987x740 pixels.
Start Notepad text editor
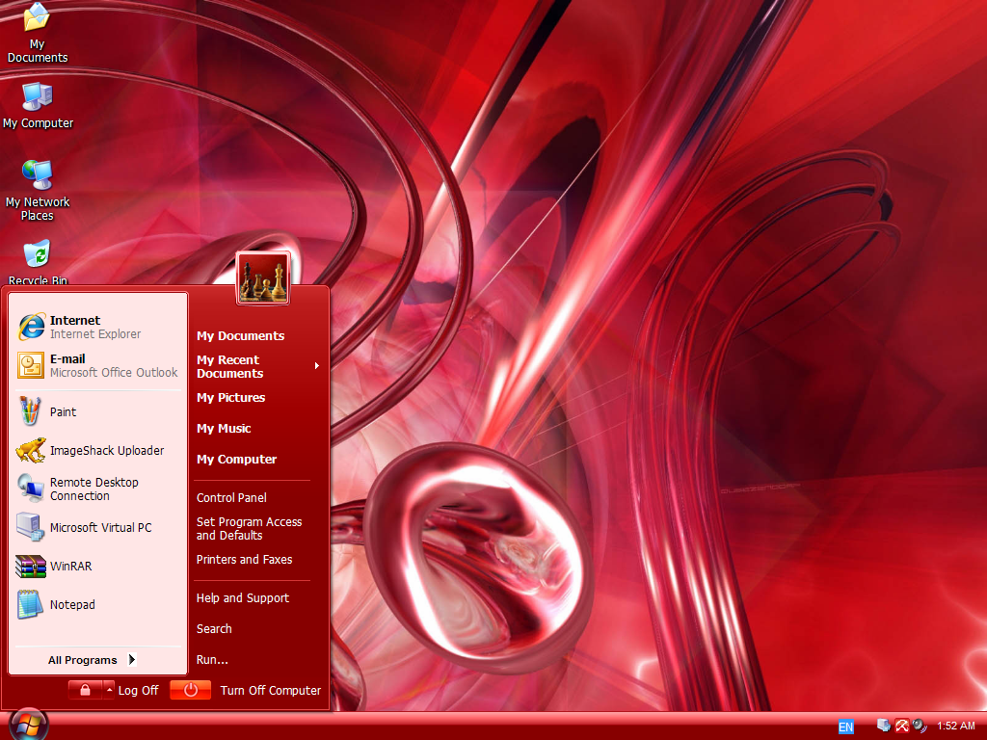pyautogui.click(x=75, y=604)
